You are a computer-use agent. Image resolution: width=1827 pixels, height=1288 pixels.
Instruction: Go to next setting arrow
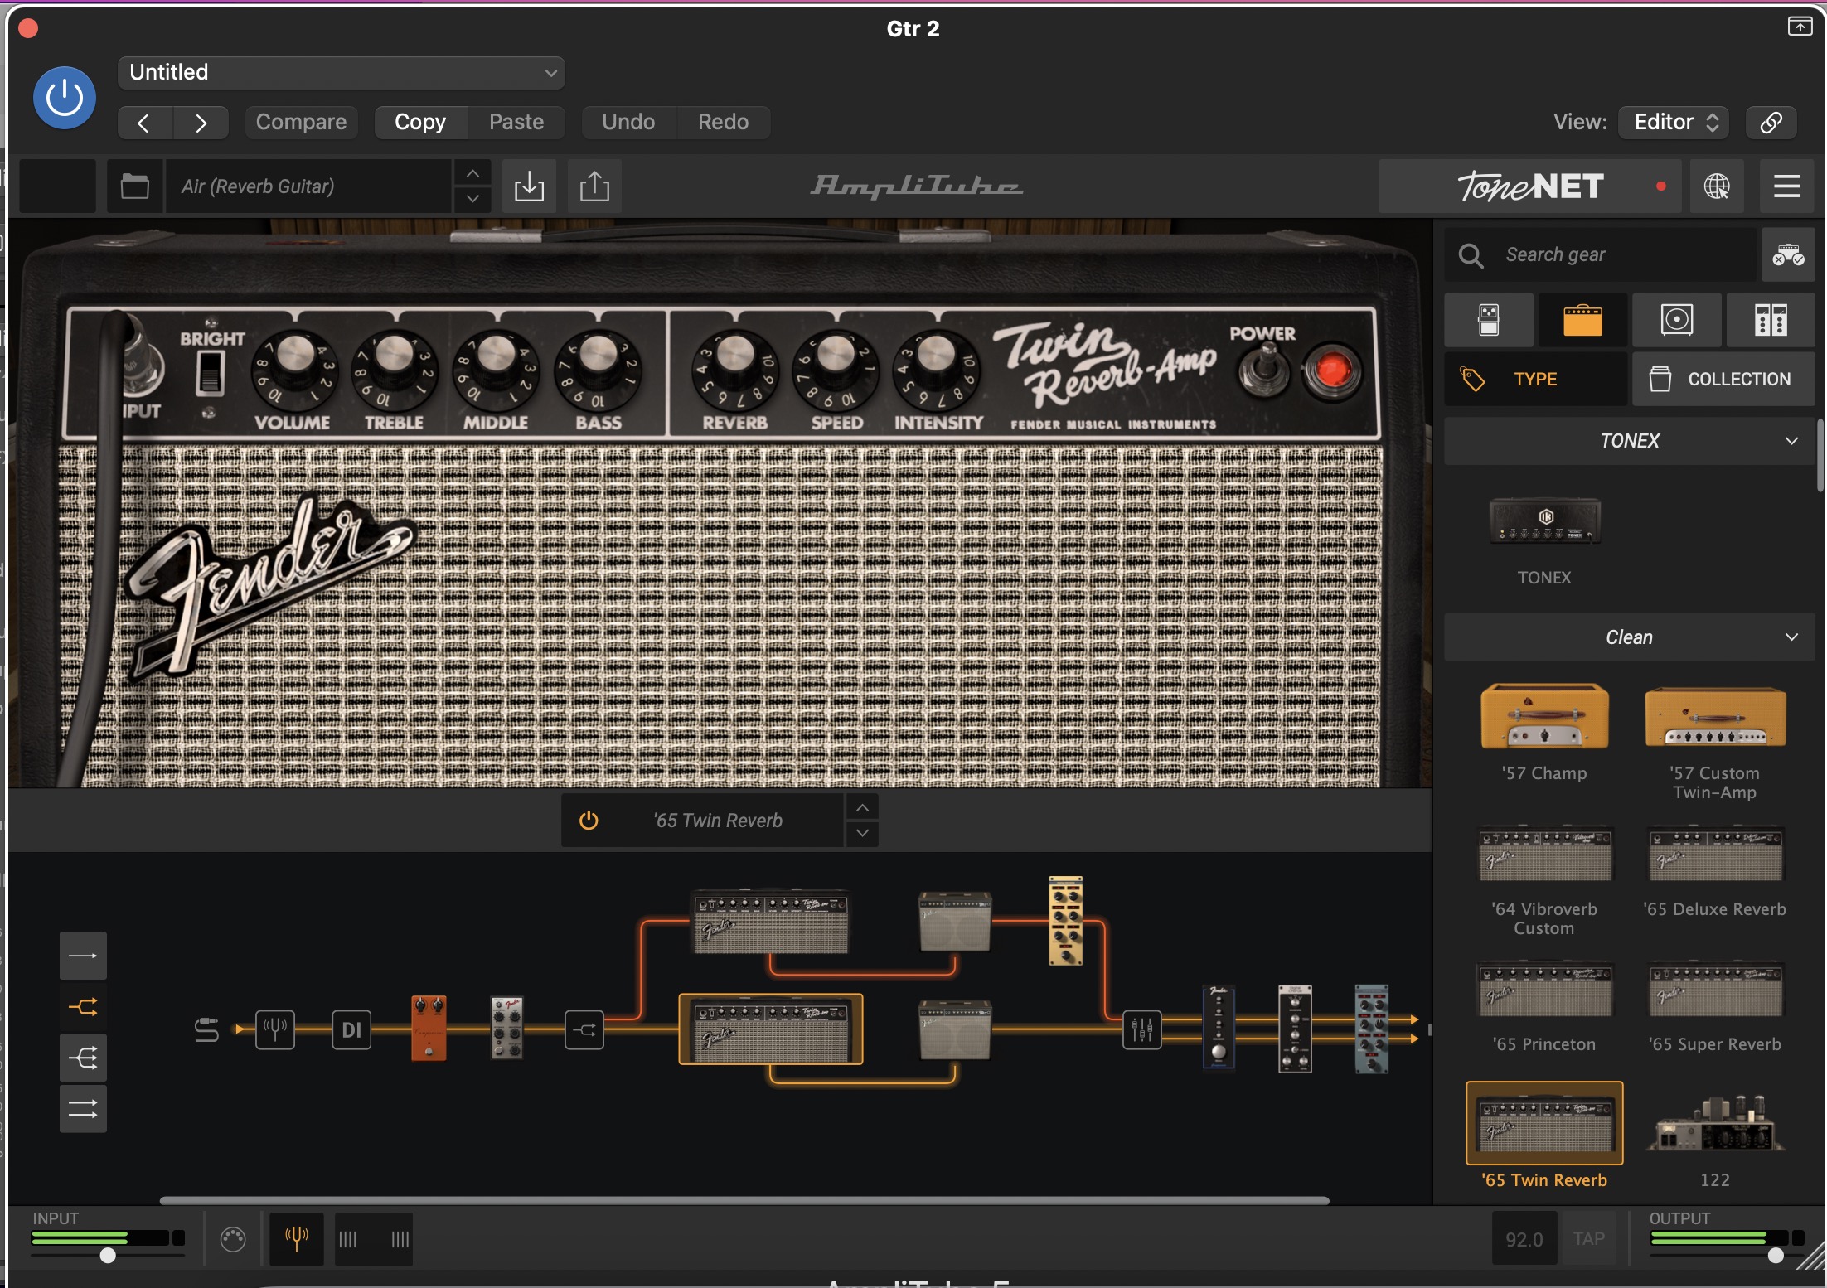coord(201,123)
